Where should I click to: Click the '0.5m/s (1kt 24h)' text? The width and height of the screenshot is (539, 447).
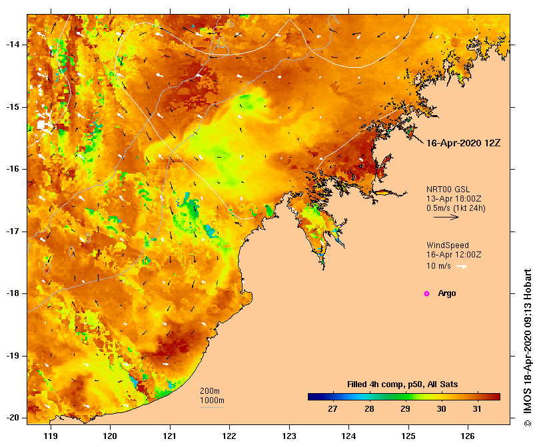(456, 208)
